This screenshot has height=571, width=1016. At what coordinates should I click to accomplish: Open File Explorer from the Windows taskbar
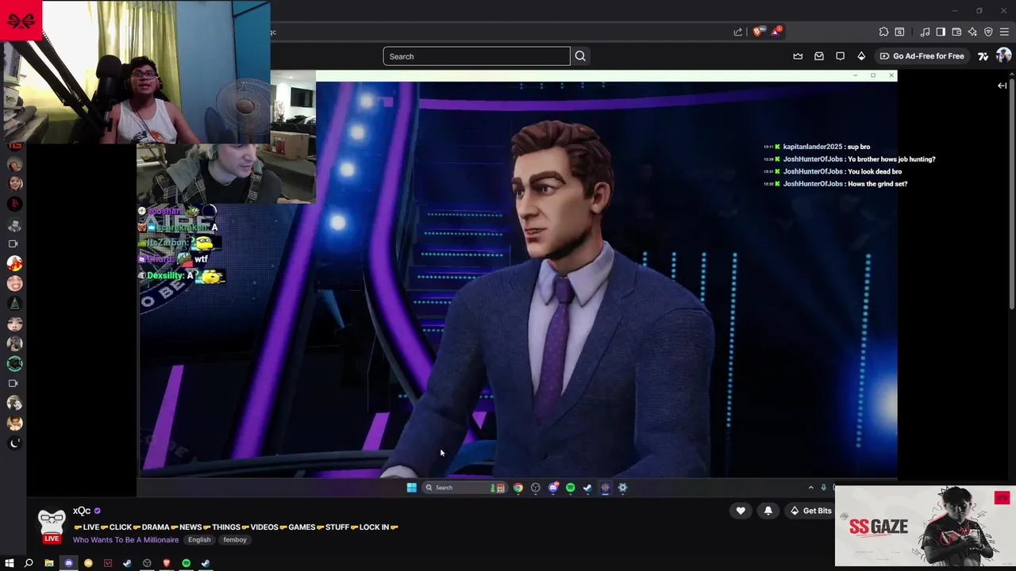49,563
